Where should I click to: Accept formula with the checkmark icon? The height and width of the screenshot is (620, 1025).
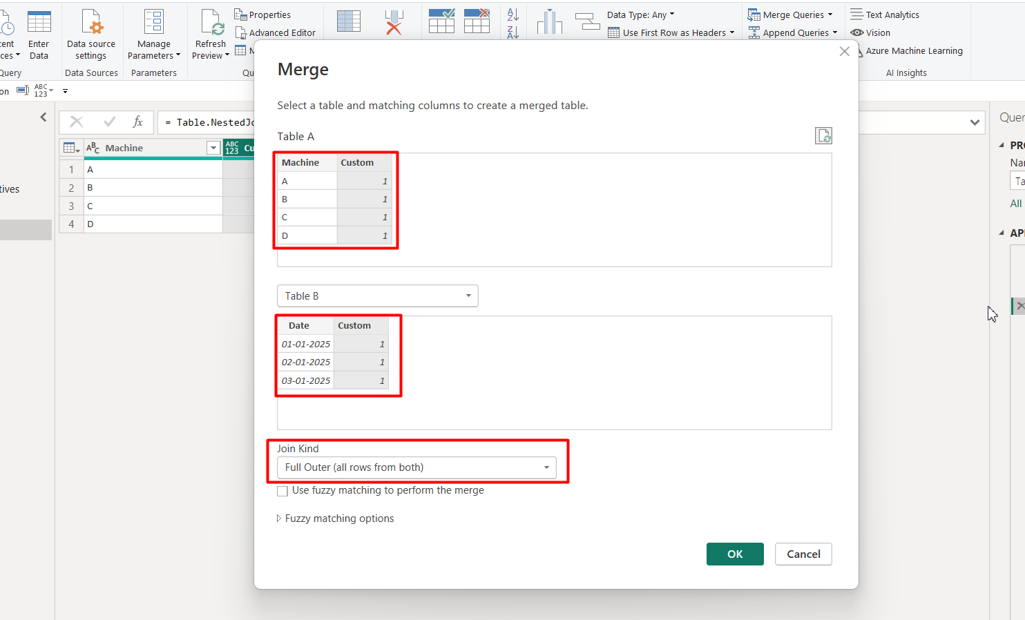[109, 122]
